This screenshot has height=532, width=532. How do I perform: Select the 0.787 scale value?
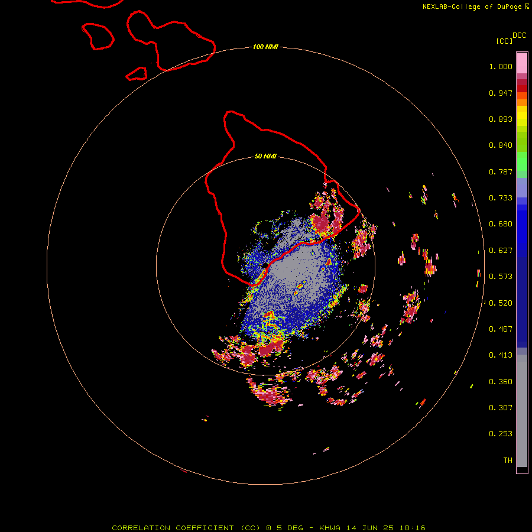click(x=501, y=171)
